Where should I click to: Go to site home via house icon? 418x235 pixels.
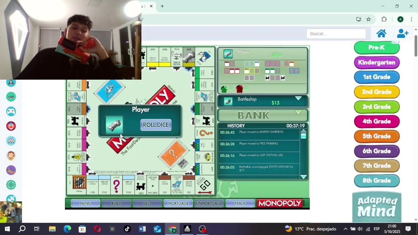point(381,33)
